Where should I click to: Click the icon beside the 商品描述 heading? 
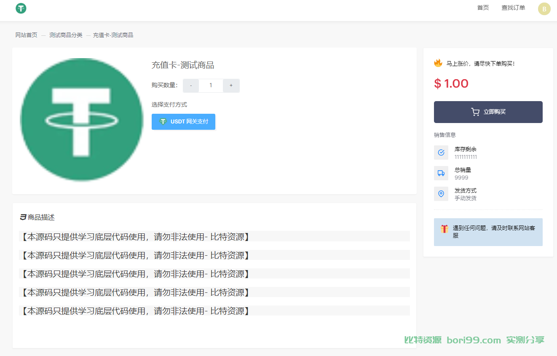coord(23,217)
